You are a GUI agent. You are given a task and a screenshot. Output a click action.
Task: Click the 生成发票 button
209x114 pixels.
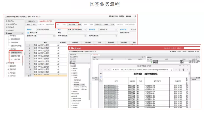(x=72, y=24)
